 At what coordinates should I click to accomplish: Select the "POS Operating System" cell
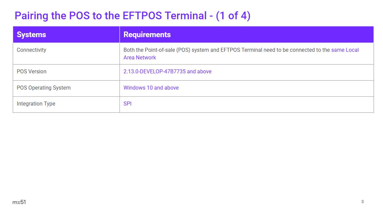(44, 88)
